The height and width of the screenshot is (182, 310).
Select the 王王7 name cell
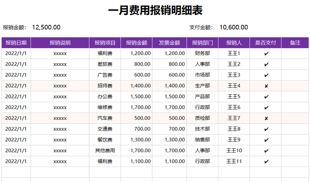234,118
